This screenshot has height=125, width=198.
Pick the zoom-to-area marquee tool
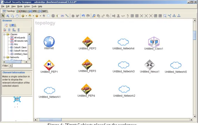coord(12,16)
